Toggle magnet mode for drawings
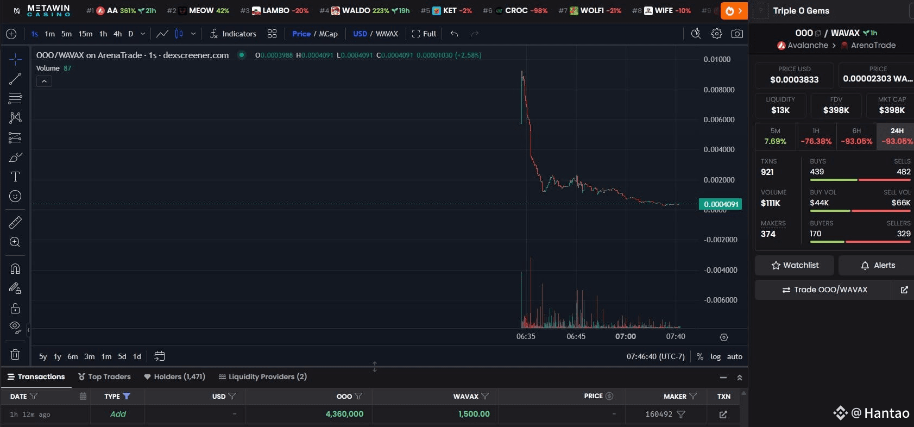The image size is (914, 427). point(15,268)
